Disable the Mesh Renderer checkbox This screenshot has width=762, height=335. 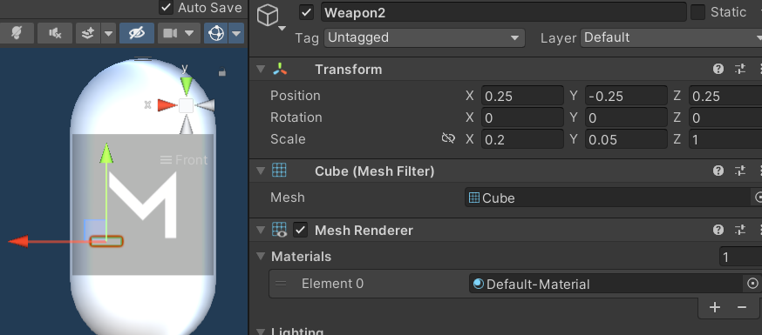pos(301,230)
